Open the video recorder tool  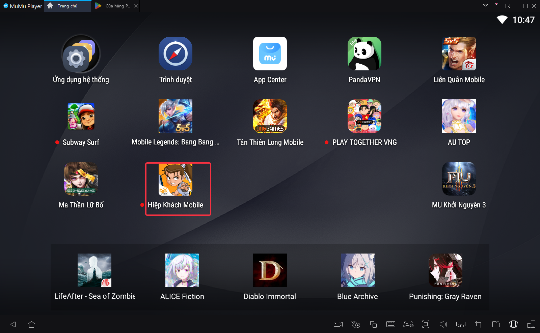click(338, 324)
